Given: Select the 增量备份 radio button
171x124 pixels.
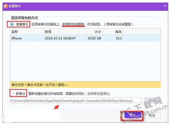Looking at the screenshot, I should click(12, 24).
